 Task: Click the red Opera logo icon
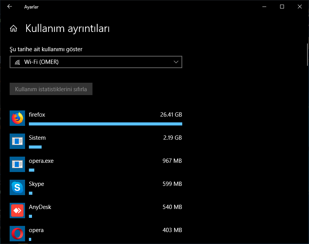pos(17,234)
